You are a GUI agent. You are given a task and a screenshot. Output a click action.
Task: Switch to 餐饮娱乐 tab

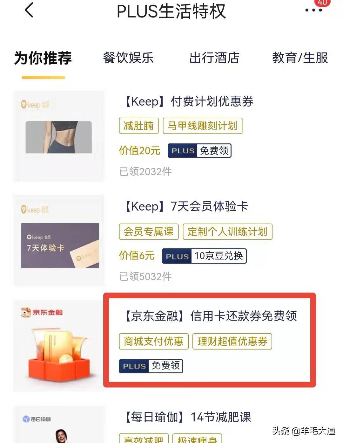128,58
